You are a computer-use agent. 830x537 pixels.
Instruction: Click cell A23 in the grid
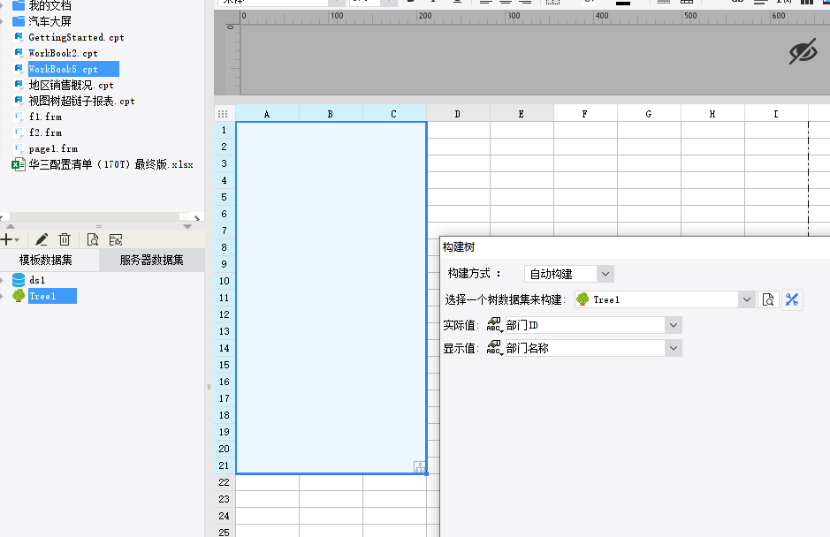tap(267, 499)
